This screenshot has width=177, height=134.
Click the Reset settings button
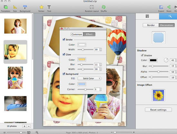[x=158, y=110]
